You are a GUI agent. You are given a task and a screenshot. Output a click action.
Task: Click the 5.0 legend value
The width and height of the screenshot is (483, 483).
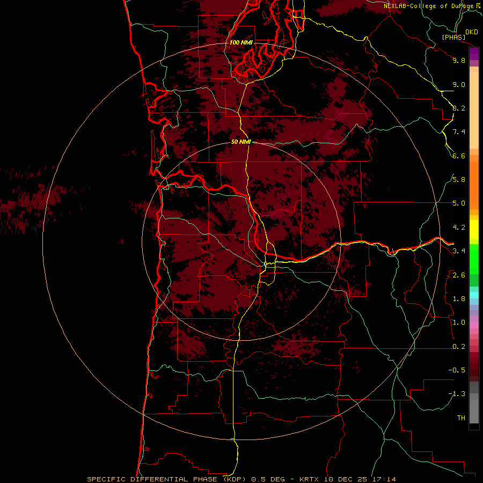[459, 203]
